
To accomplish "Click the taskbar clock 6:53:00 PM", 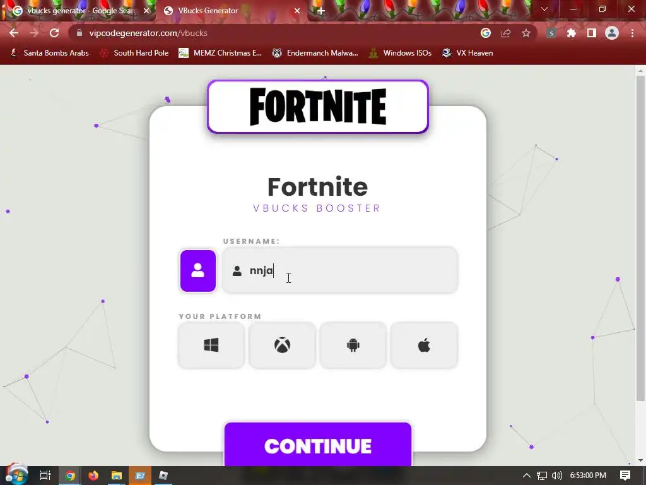I will [588, 476].
